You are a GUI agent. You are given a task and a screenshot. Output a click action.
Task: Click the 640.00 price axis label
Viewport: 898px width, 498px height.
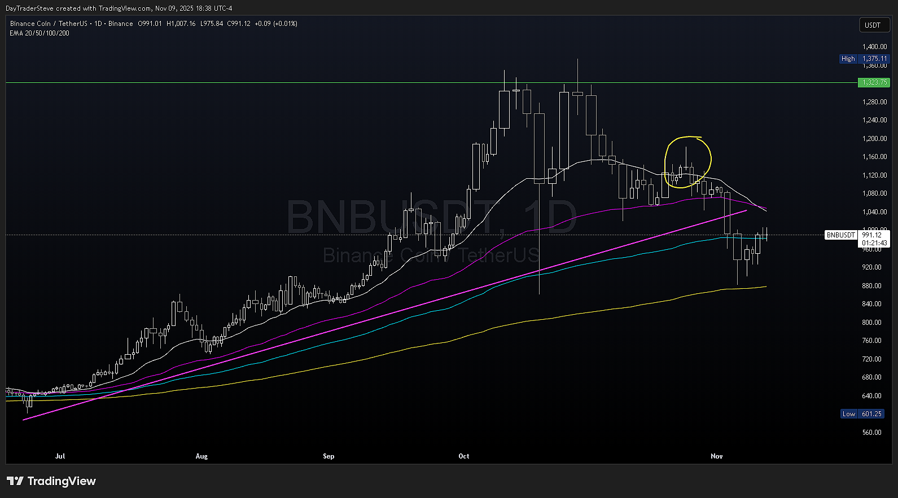click(871, 396)
